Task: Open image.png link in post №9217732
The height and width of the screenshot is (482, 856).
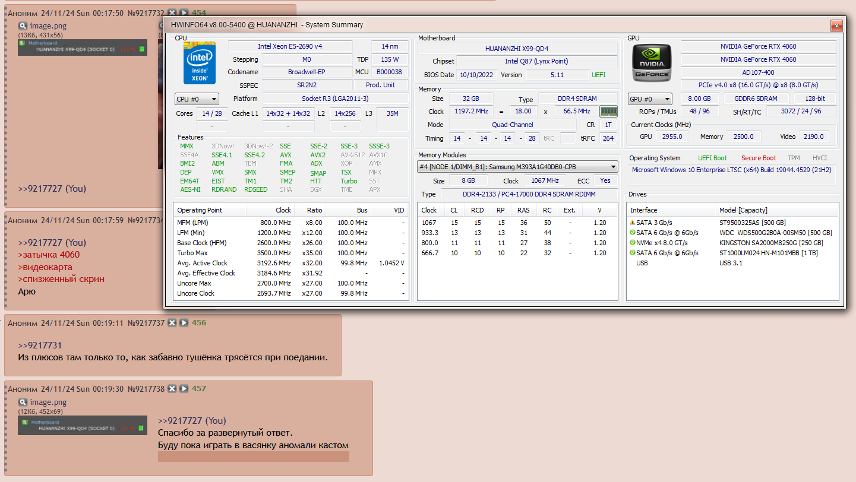Action: (48, 26)
